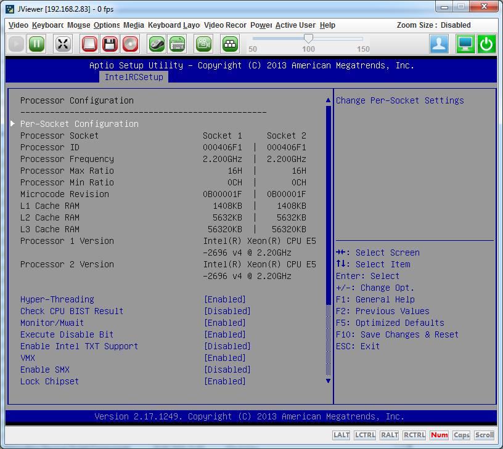Open the Mouse menu
This screenshot has width=503, height=449.
tap(79, 25)
